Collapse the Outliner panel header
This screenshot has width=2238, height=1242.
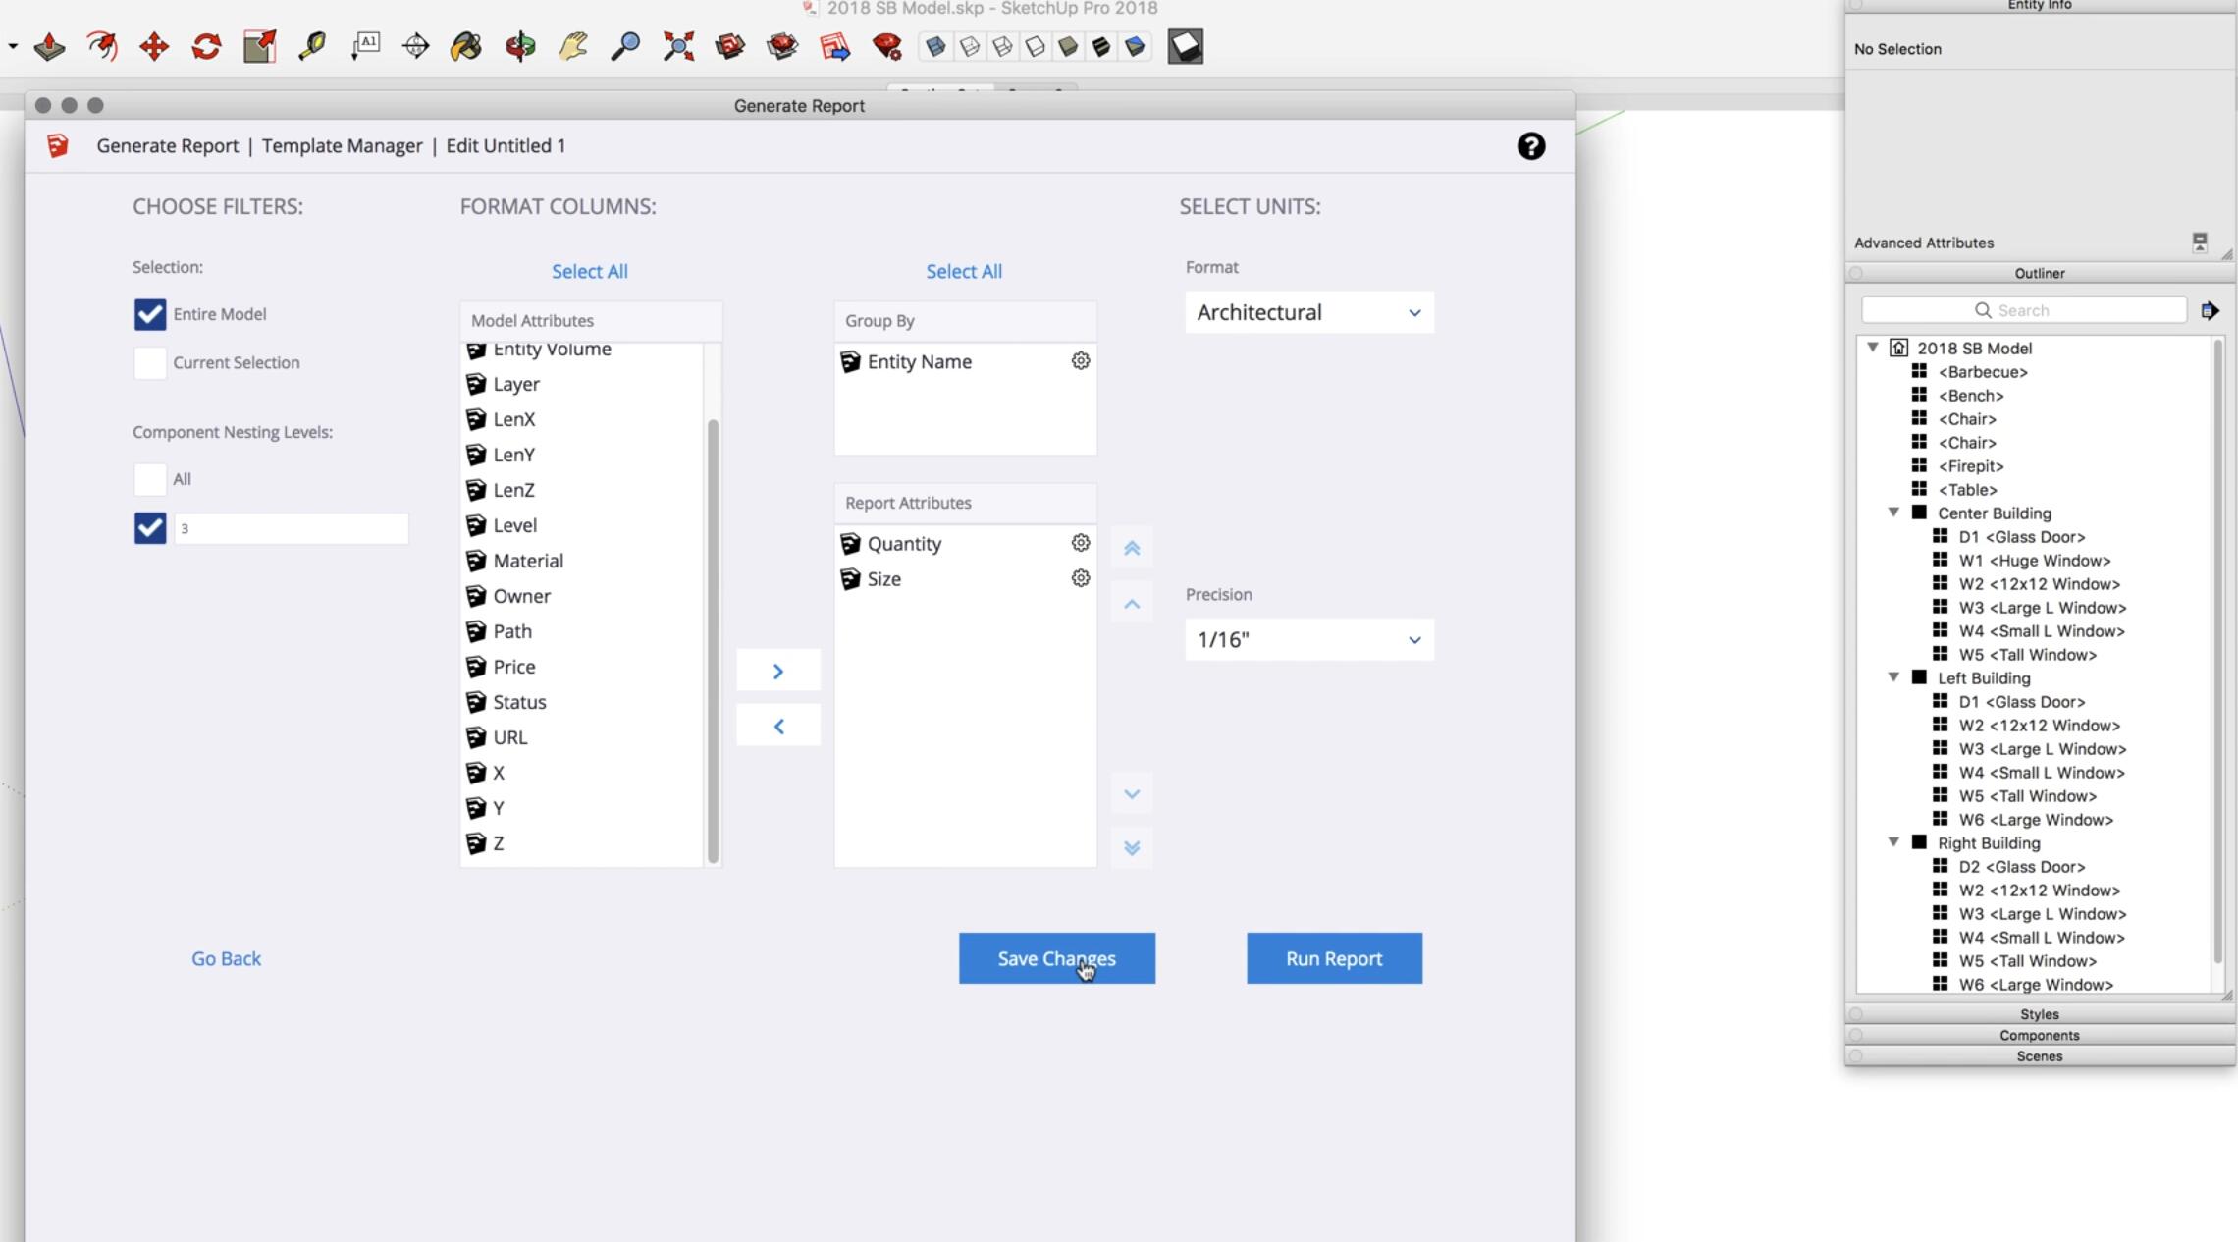point(2039,273)
